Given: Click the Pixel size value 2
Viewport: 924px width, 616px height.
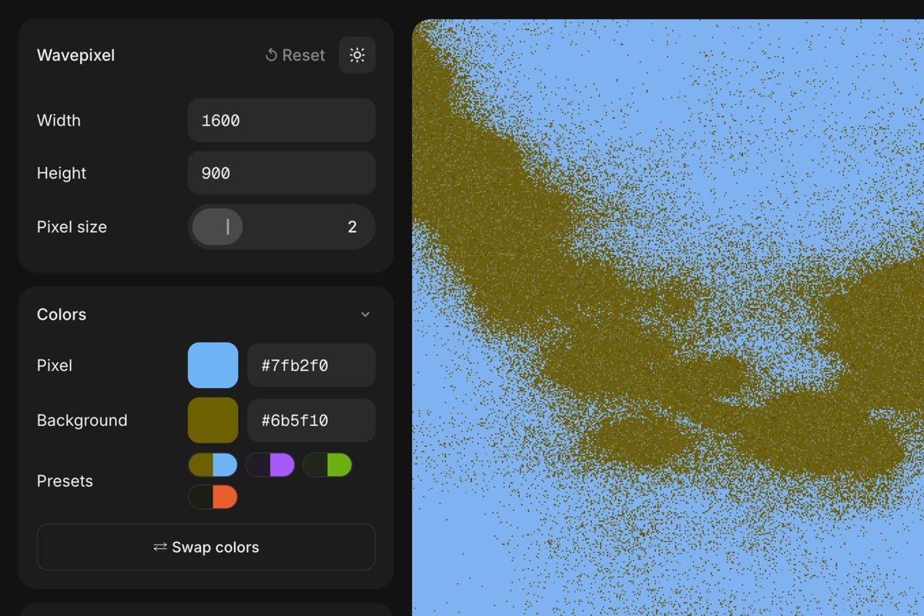Looking at the screenshot, I should pyautogui.click(x=353, y=226).
